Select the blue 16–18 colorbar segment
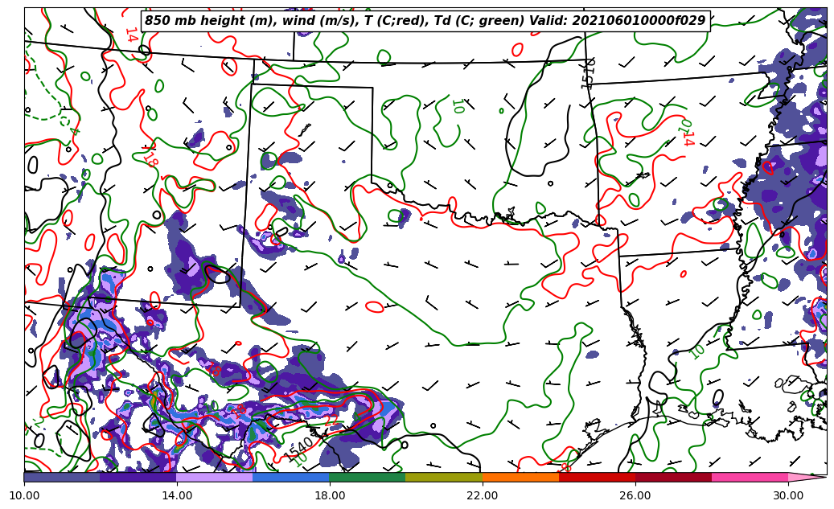 click(291, 477)
